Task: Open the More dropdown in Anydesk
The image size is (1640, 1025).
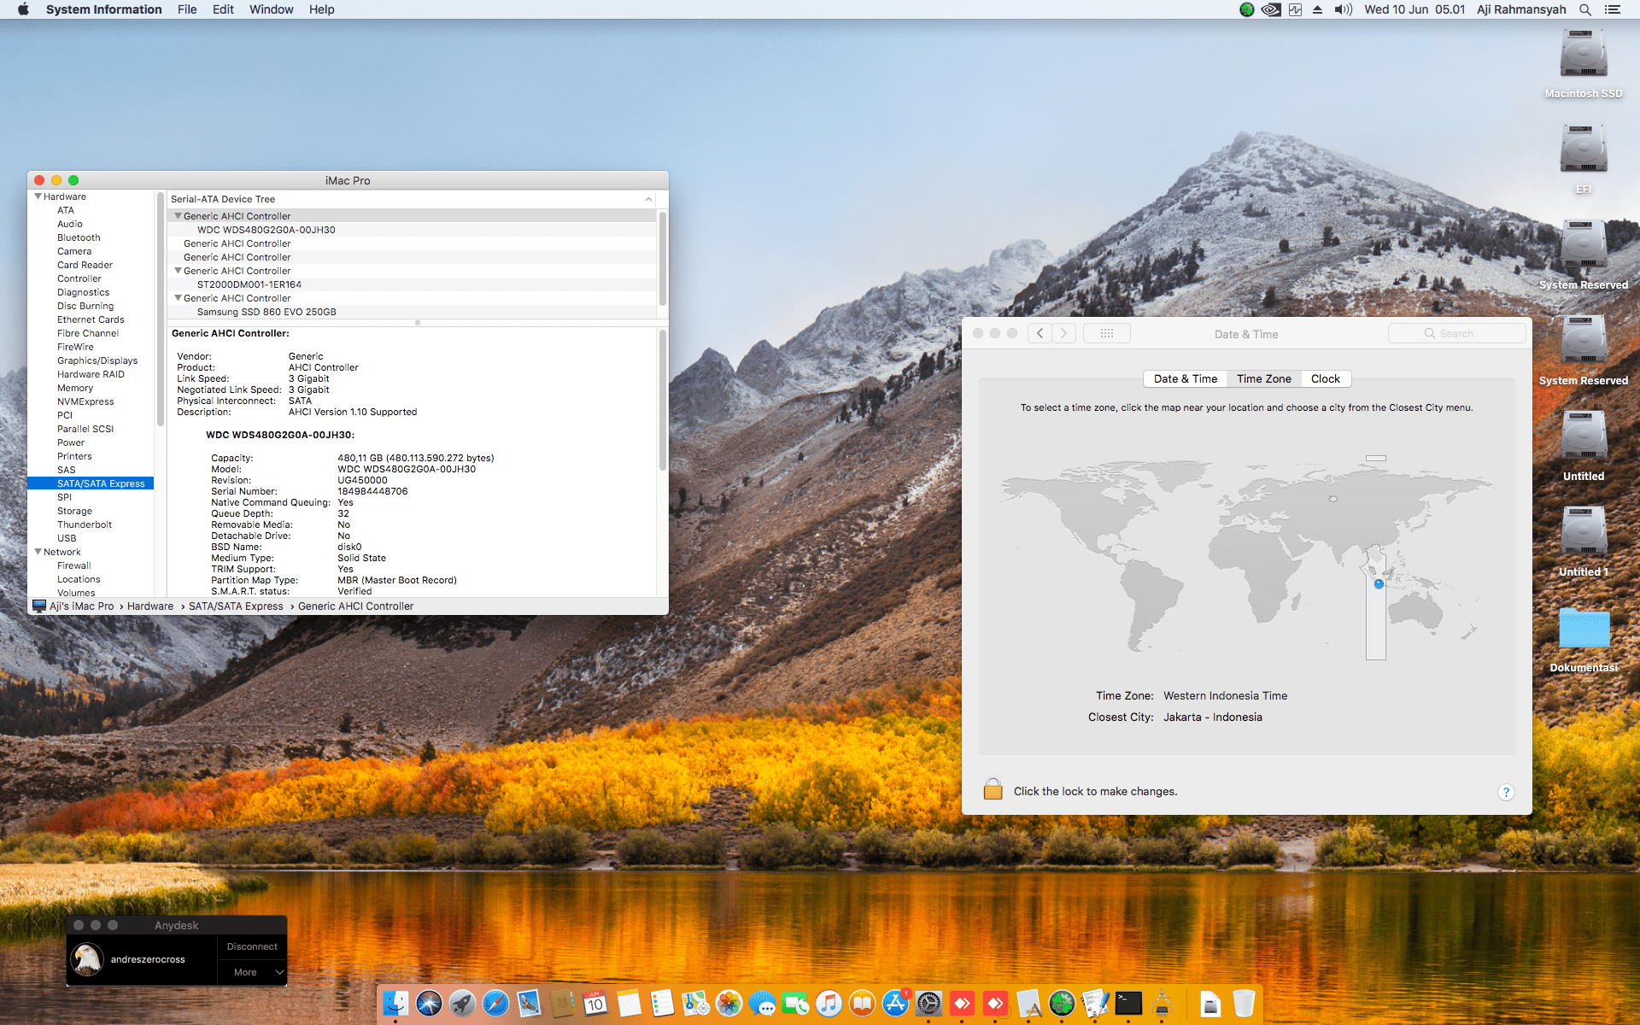Action: (x=252, y=972)
